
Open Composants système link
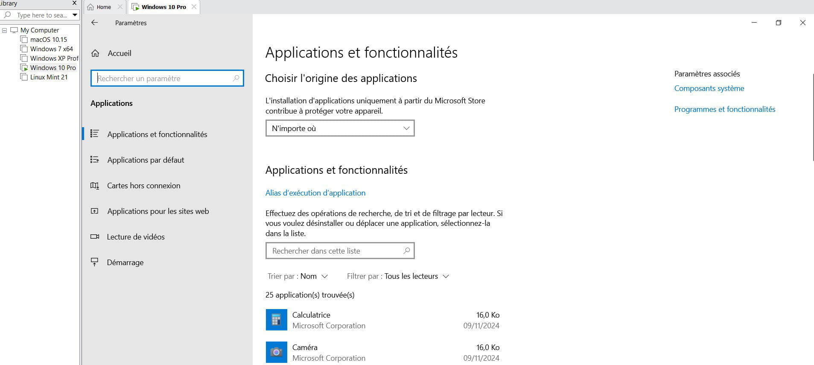tap(709, 88)
